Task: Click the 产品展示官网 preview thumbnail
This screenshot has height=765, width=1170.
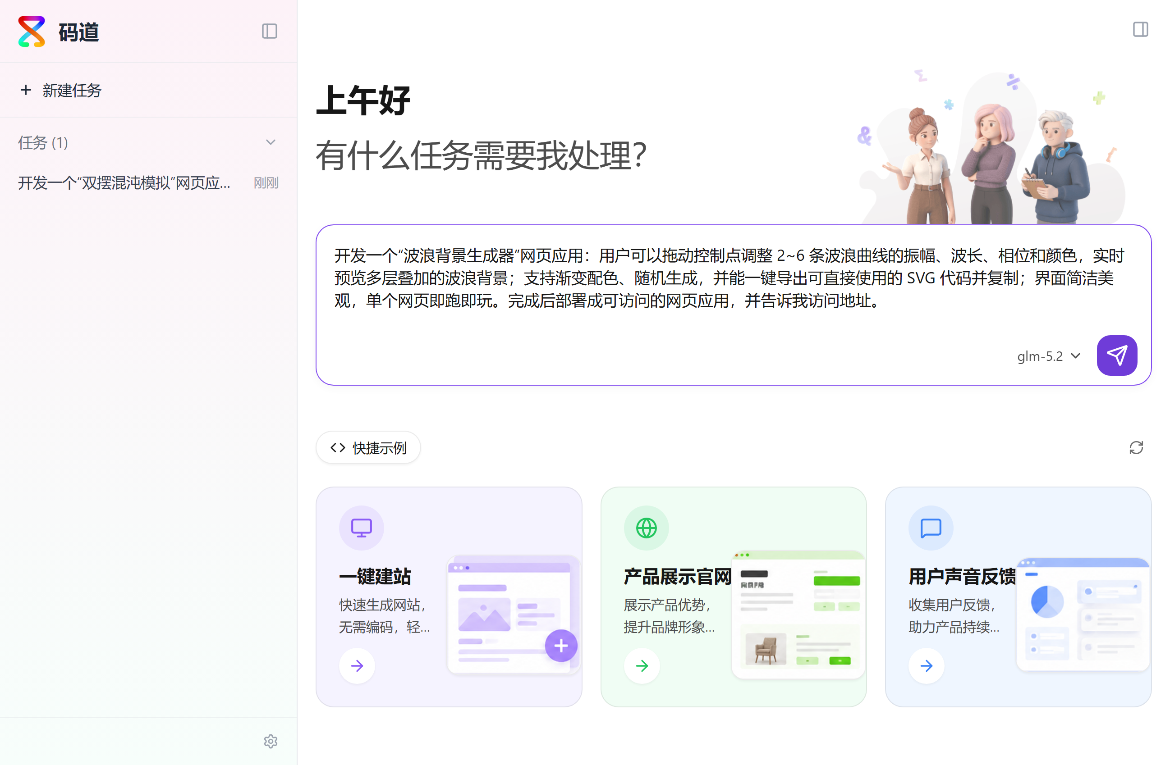Action: coord(798,615)
